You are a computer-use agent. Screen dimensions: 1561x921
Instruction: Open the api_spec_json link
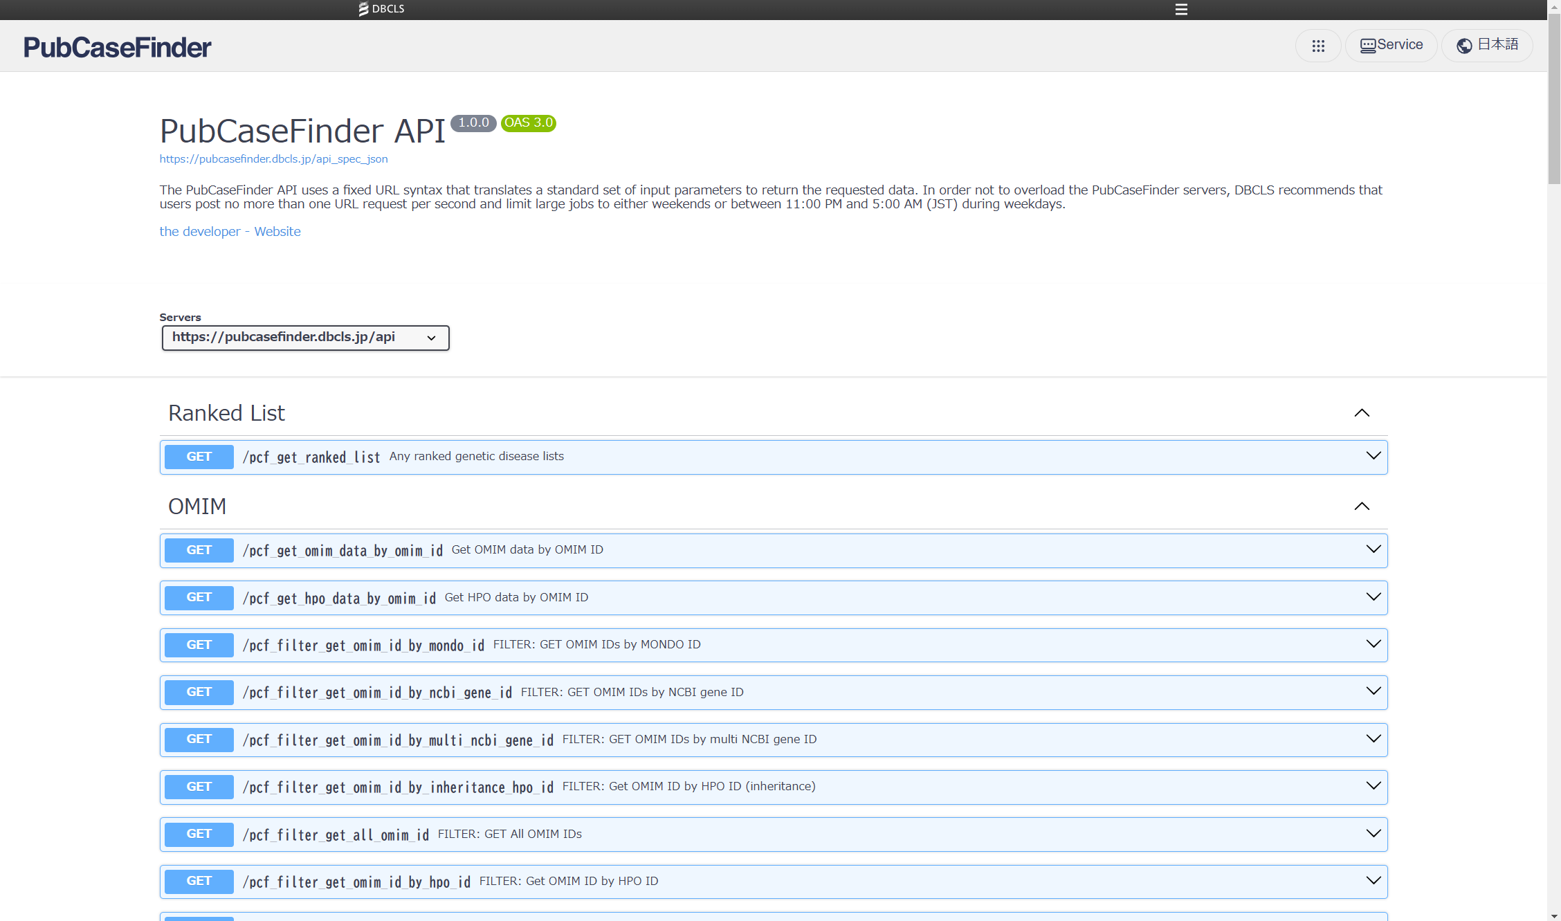273,159
